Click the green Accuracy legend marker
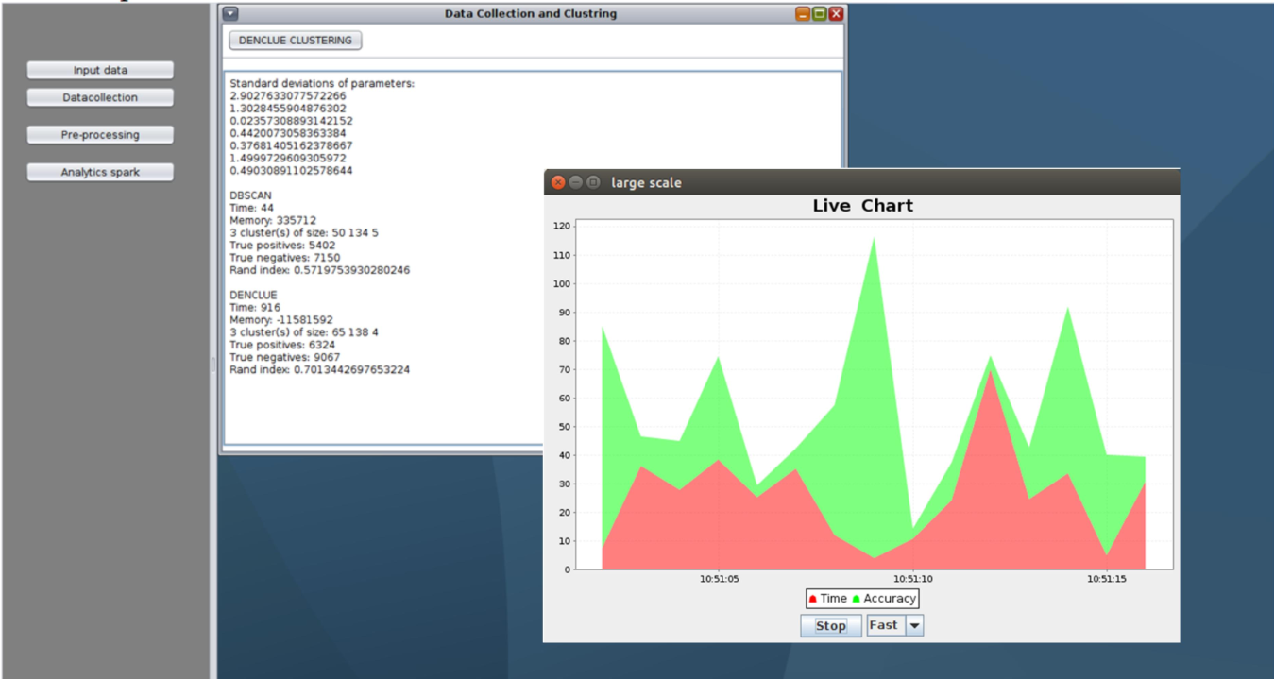This screenshot has width=1274, height=679. [x=856, y=598]
